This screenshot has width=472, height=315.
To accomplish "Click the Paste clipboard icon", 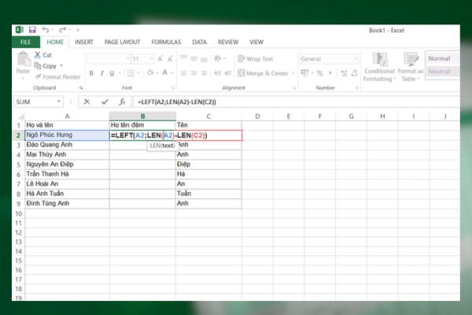I will (23, 58).
